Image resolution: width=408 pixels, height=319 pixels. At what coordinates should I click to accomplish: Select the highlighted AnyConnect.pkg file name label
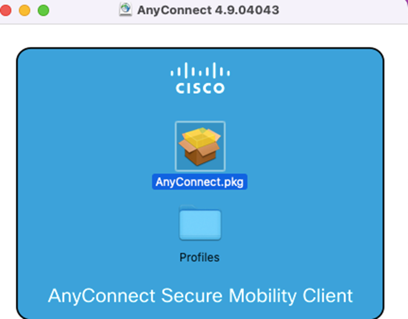(x=200, y=182)
